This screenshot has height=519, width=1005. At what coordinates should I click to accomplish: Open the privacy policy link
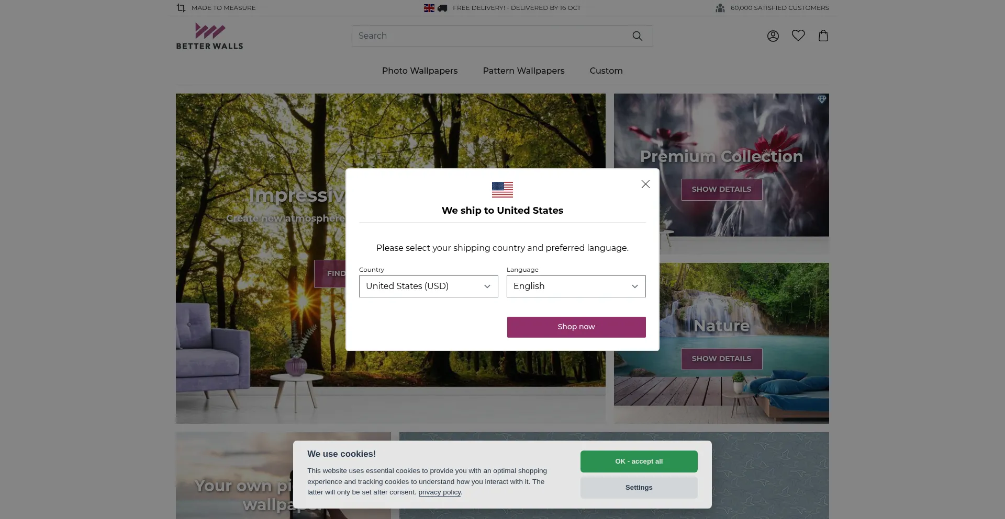[440, 492]
